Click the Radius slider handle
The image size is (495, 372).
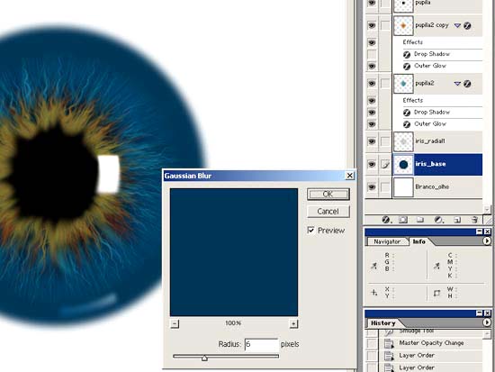point(204,358)
